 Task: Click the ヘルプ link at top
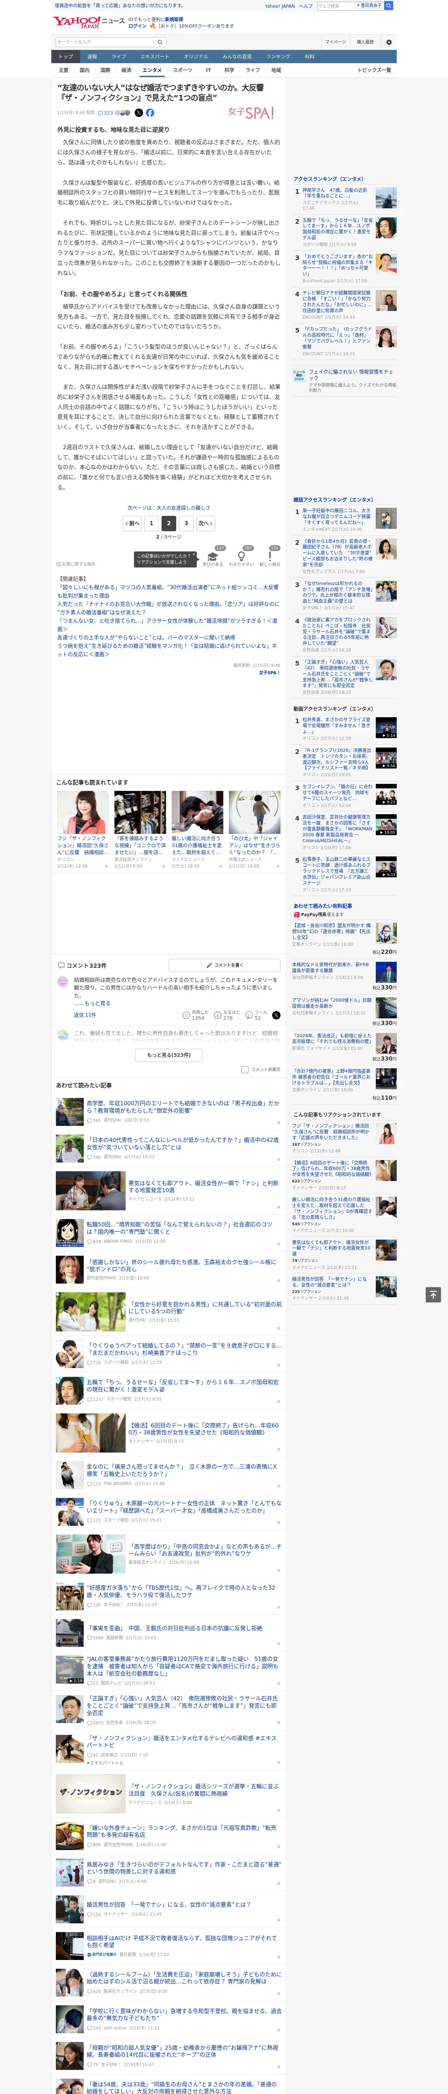coord(305,6)
